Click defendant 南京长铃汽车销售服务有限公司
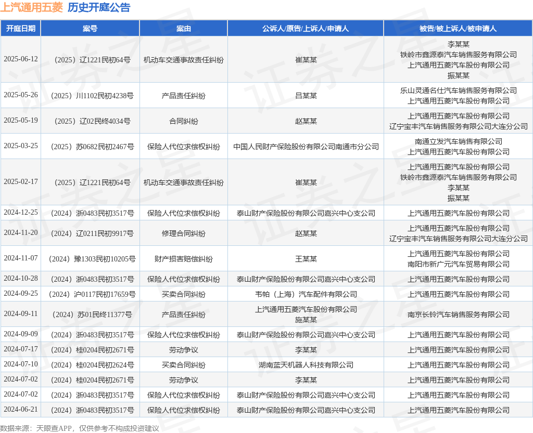Viewport: 533px width, 433px height. point(458,314)
